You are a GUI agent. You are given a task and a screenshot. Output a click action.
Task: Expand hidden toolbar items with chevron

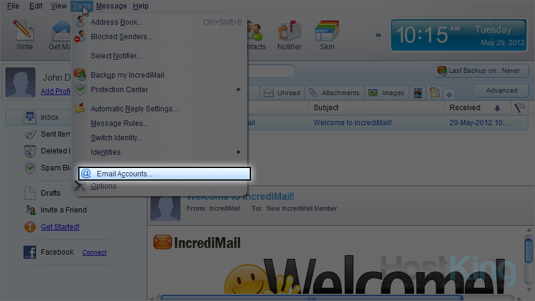379,36
